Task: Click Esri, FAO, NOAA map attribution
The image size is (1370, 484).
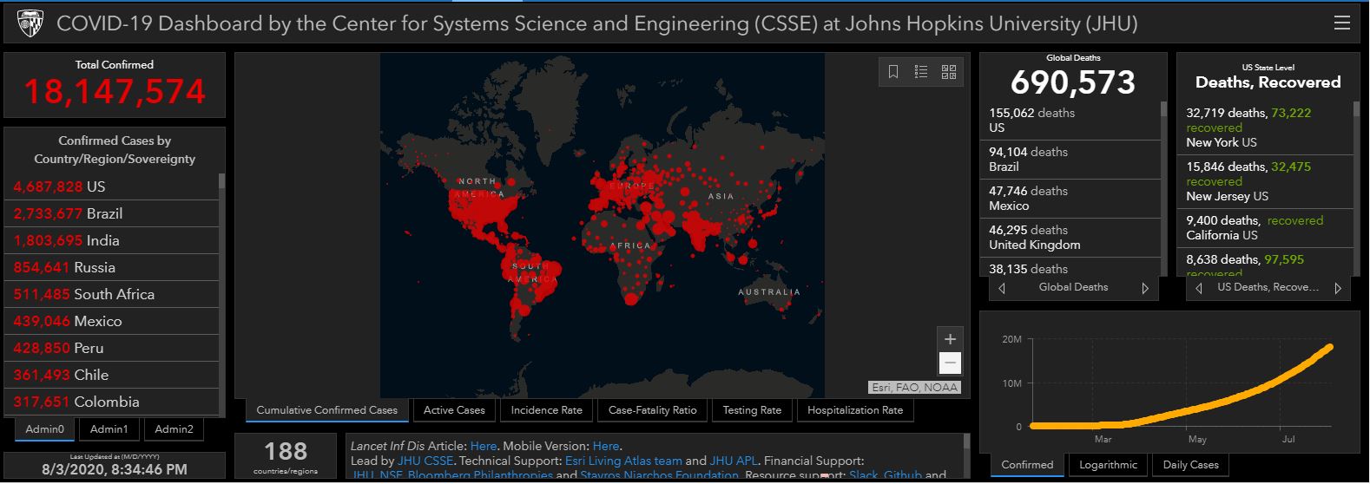Action: 914,388
